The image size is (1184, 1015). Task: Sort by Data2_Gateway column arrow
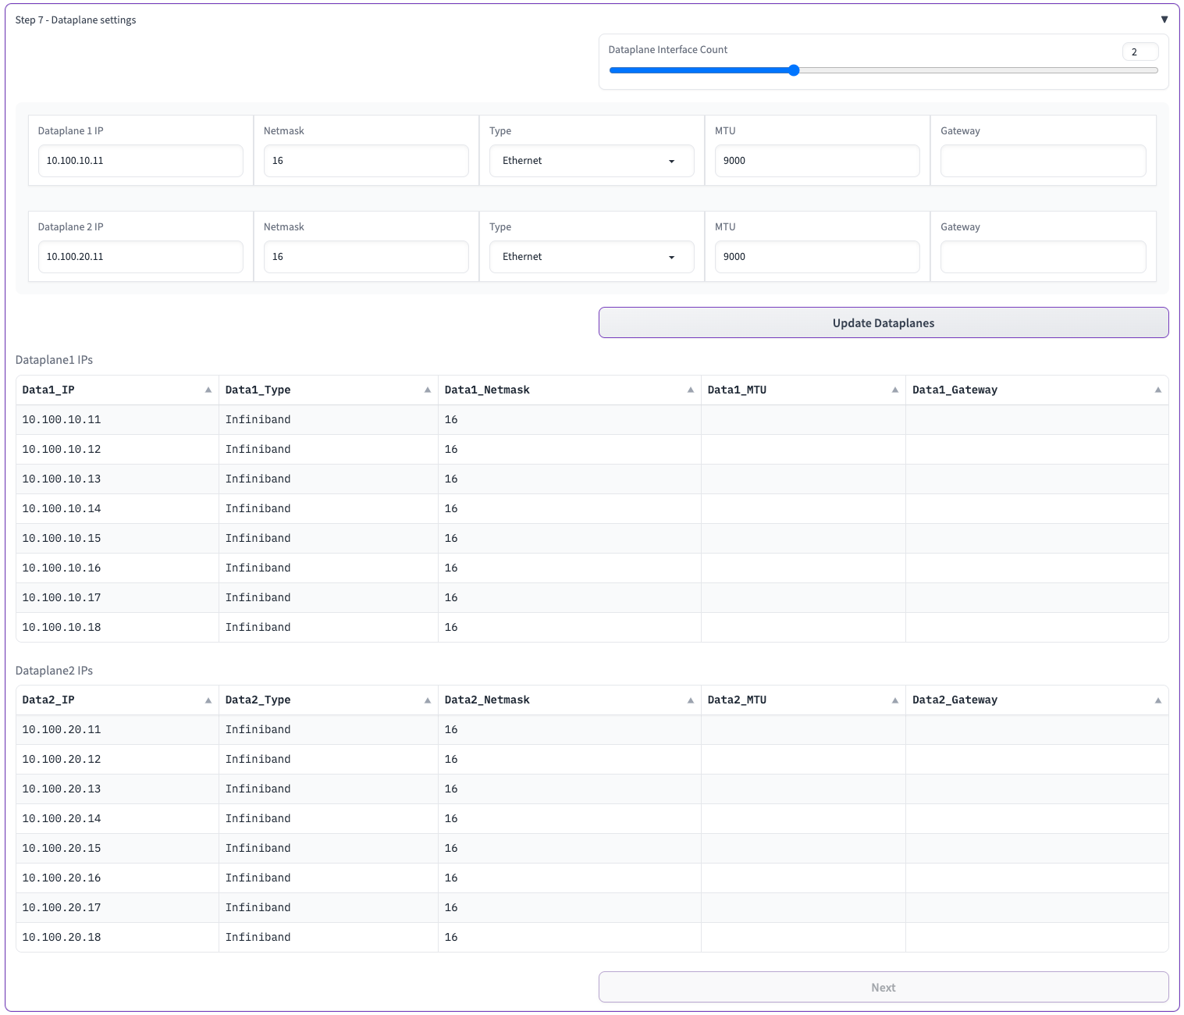tap(1158, 700)
